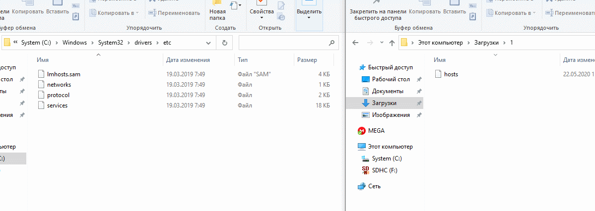The width and height of the screenshot is (595, 211).
Task: Click the double chevron in left address bar
Action: [15, 43]
